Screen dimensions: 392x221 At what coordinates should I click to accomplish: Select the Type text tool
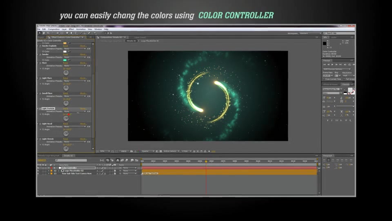[76, 33]
